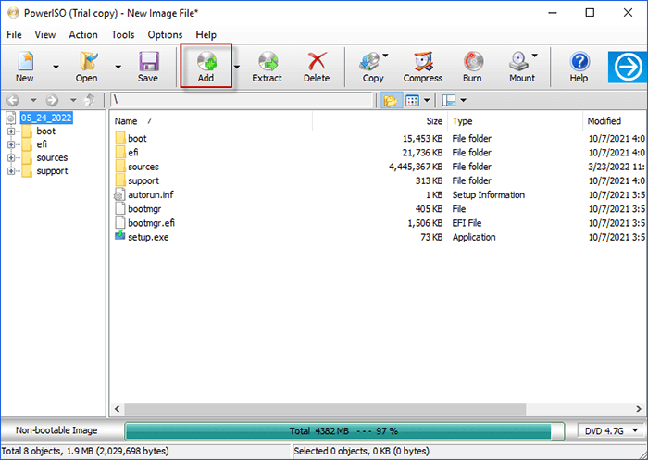Expand the sources folder in tree
648x460 pixels.
coord(11,158)
